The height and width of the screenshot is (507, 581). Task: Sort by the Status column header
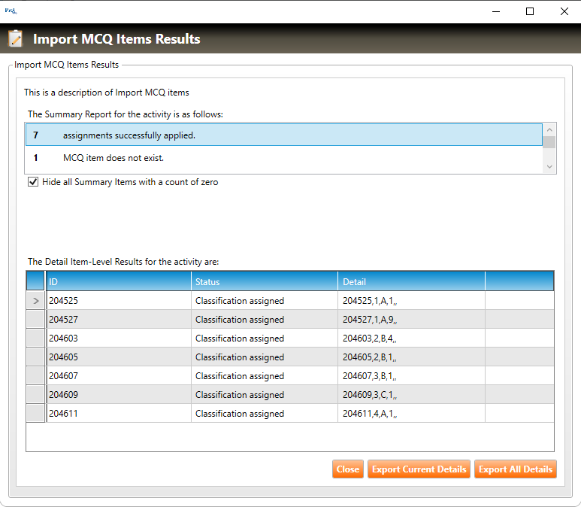(265, 281)
